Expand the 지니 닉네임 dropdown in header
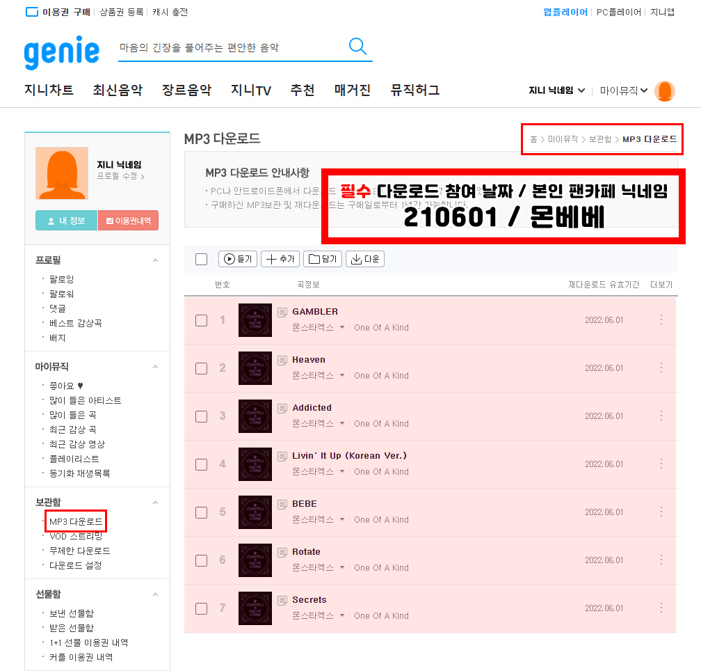The image size is (701, 671). [x=556, y=90]
